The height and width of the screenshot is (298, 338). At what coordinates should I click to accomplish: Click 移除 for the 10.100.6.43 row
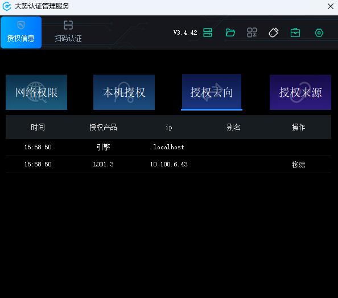tap(298, 165)
